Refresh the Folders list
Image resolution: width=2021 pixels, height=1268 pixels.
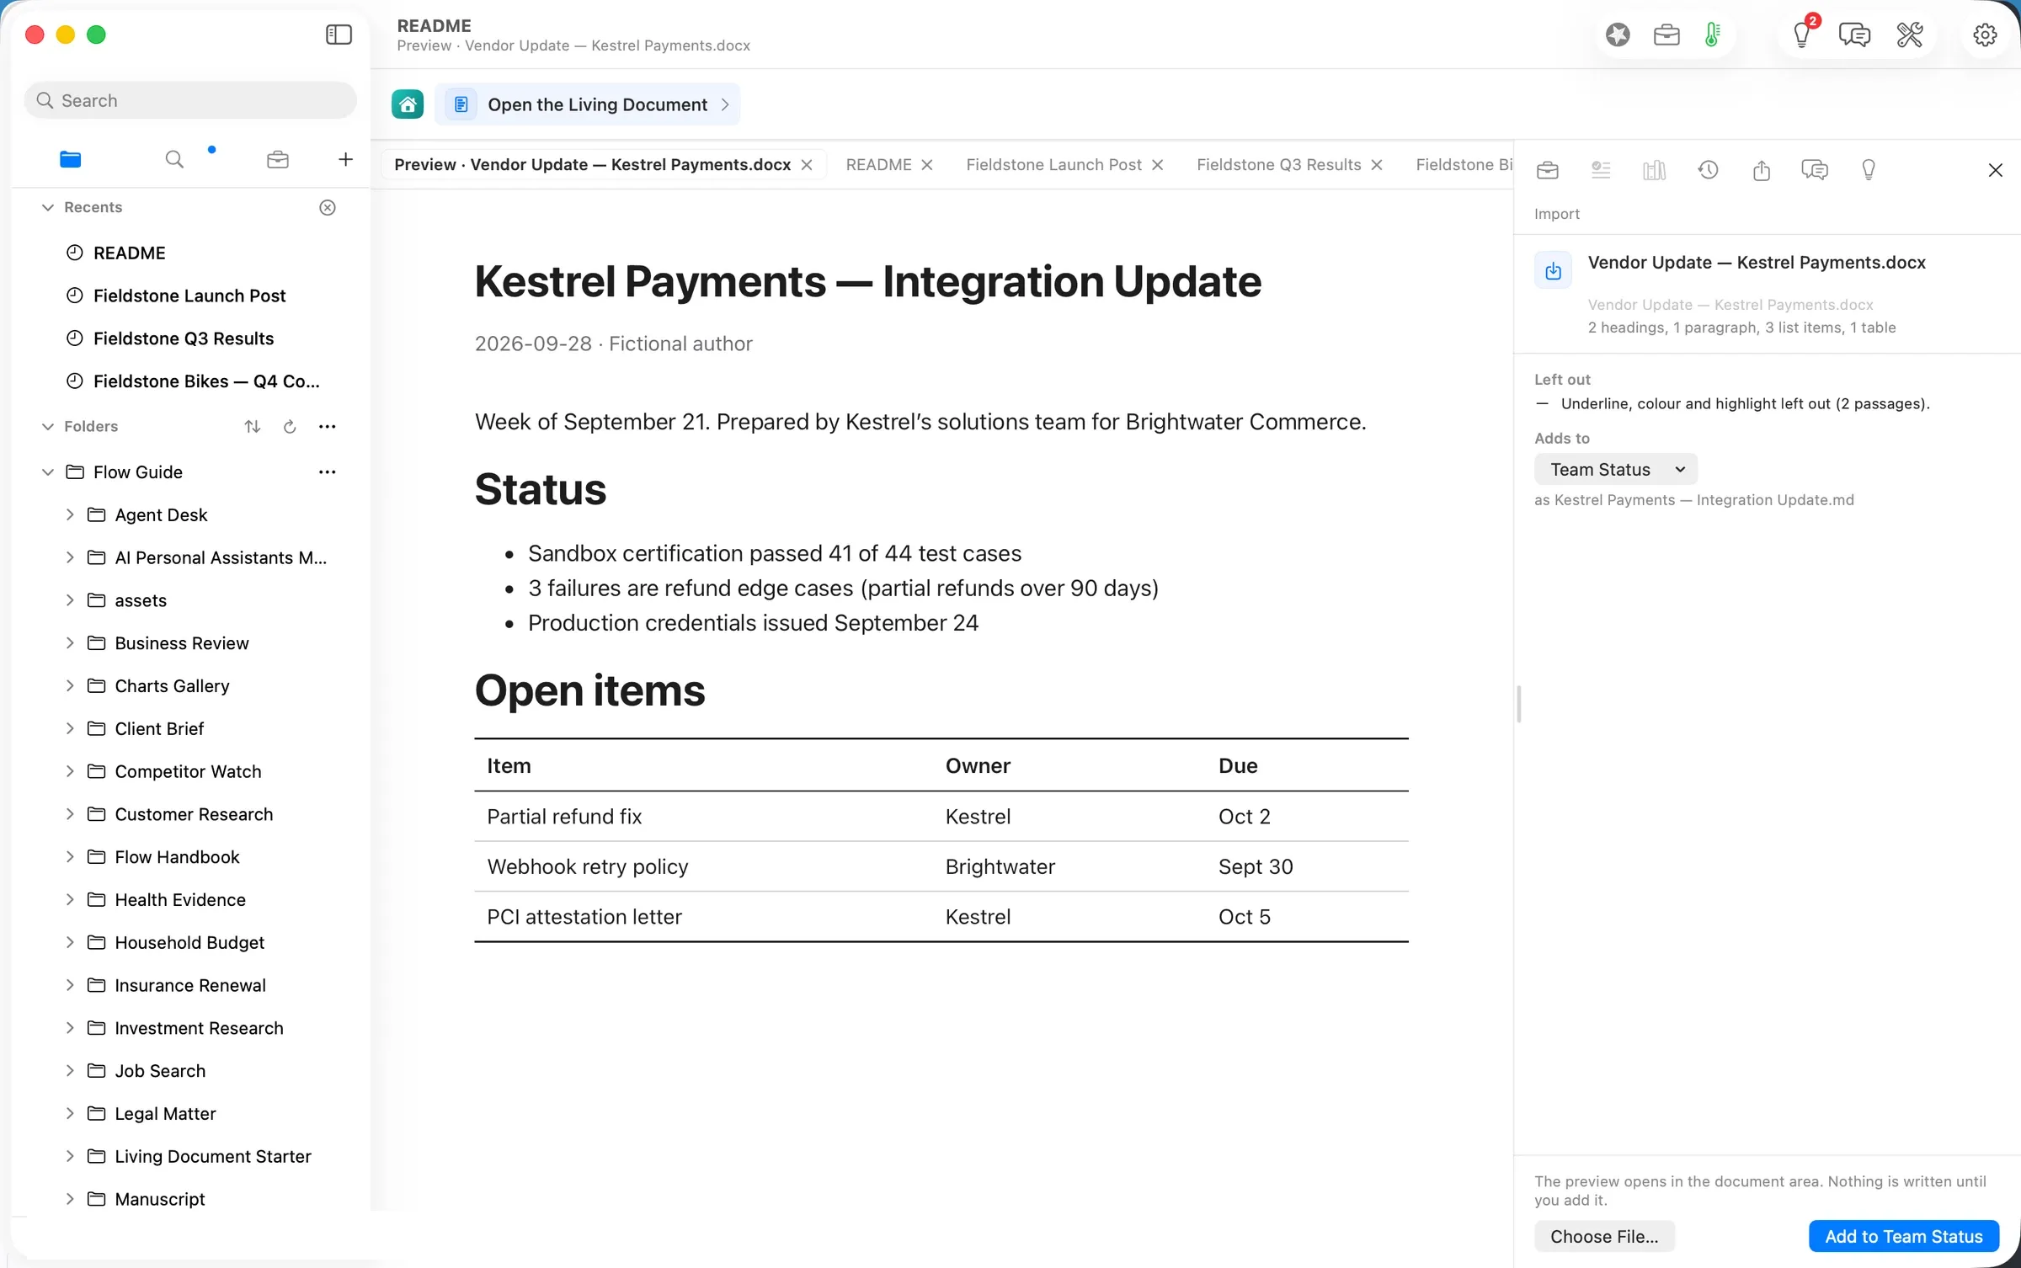pyautogui.click(x=290, y=426)
